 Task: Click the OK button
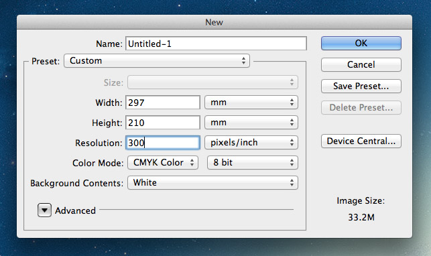tap(361, 43)
